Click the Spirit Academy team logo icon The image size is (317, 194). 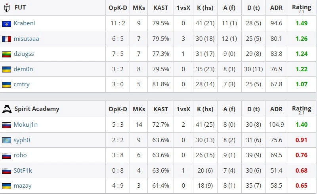[7, 109]
